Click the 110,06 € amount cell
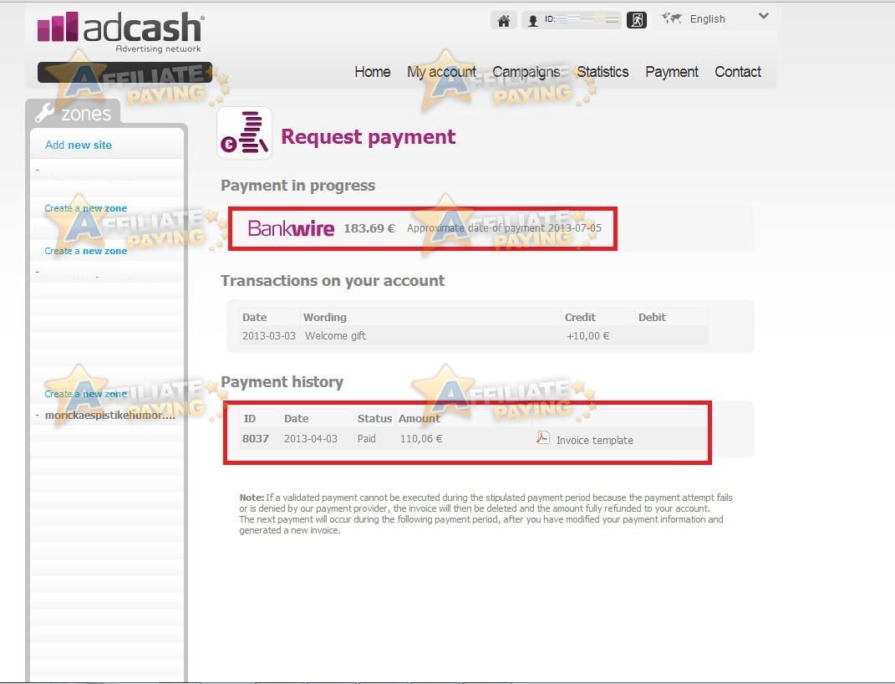This screenshot has height=684, width=895. (421, 438)
